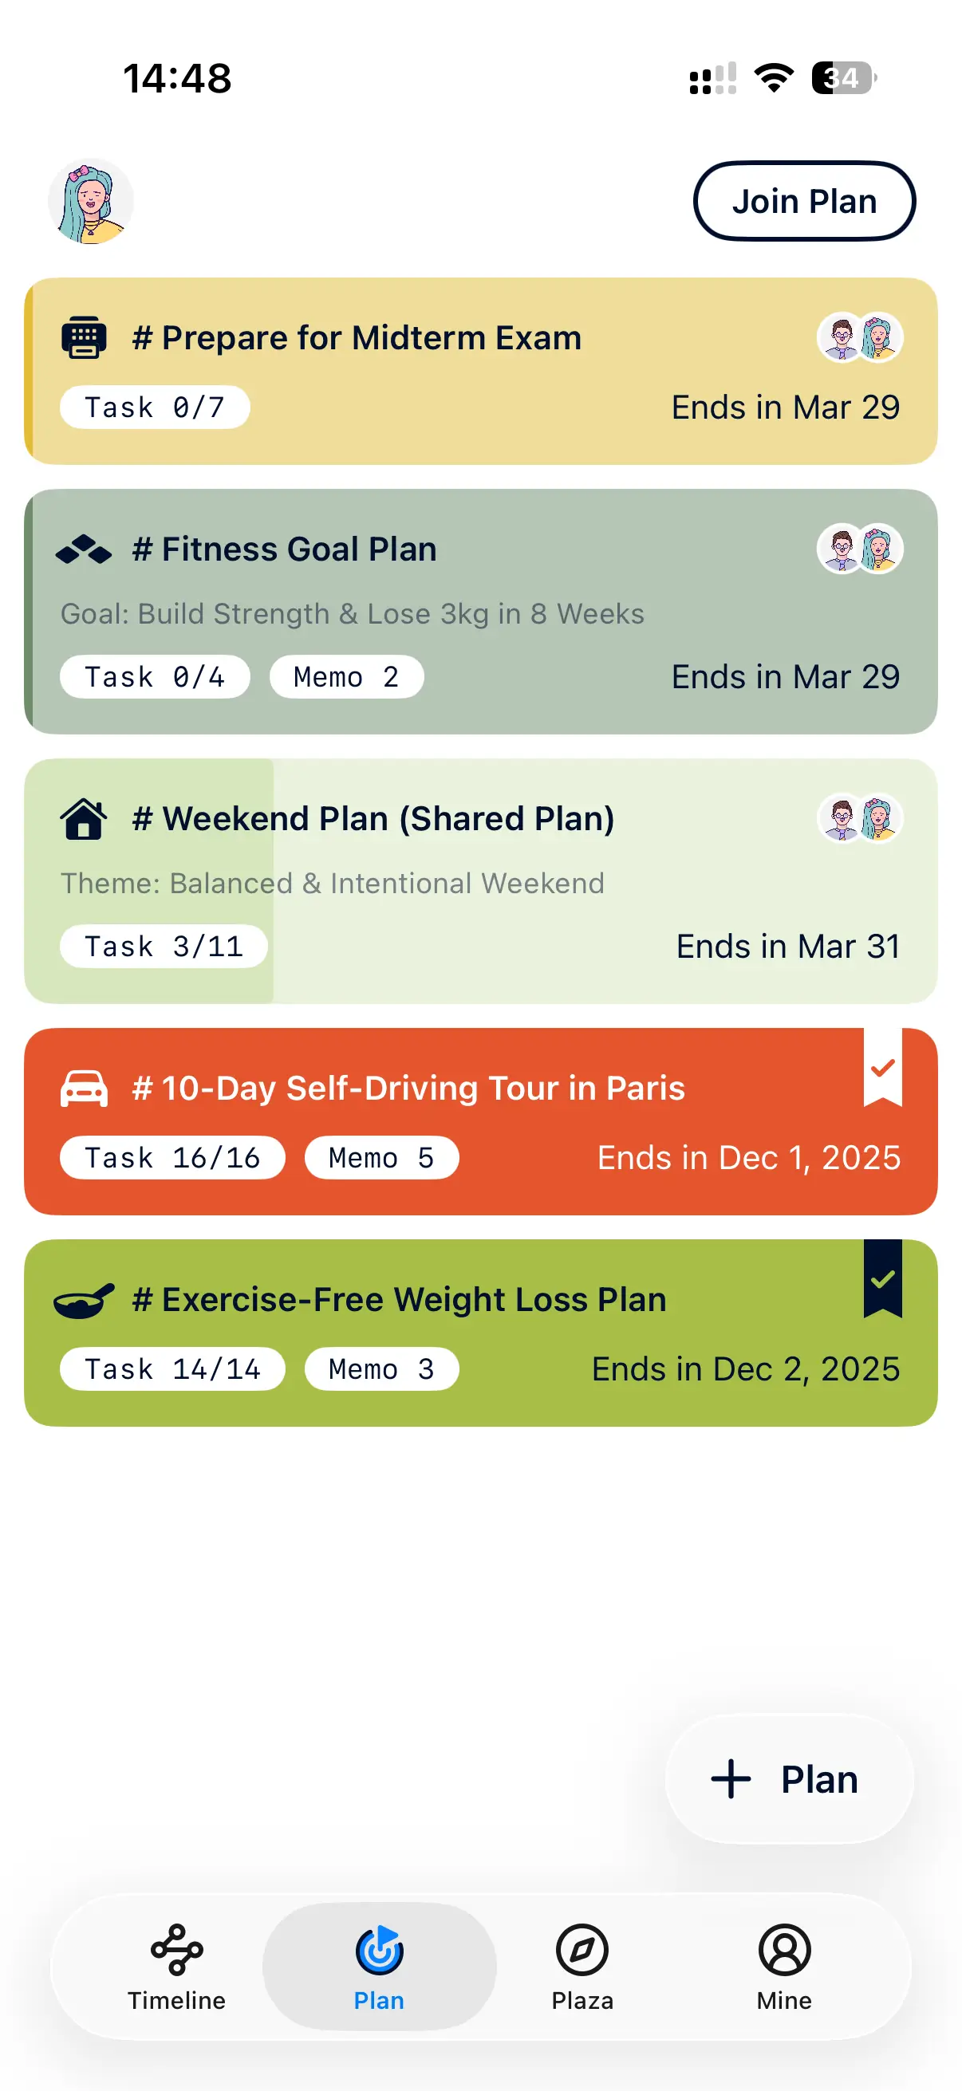Tap the car icon on Paris tour plan
This screenshot has width=962, height=2091.
tap(84, 1088)
